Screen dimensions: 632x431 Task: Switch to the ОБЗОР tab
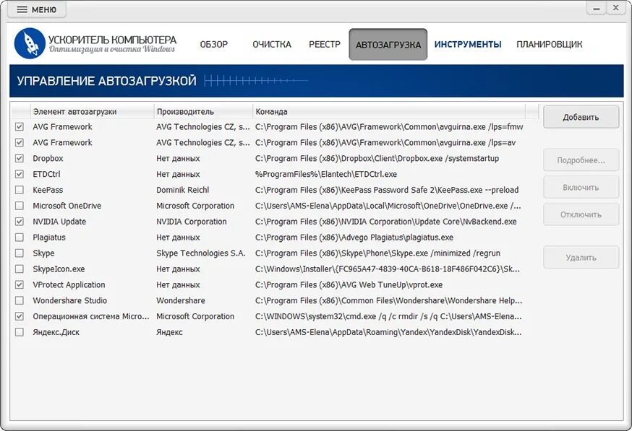pos(214,44)
